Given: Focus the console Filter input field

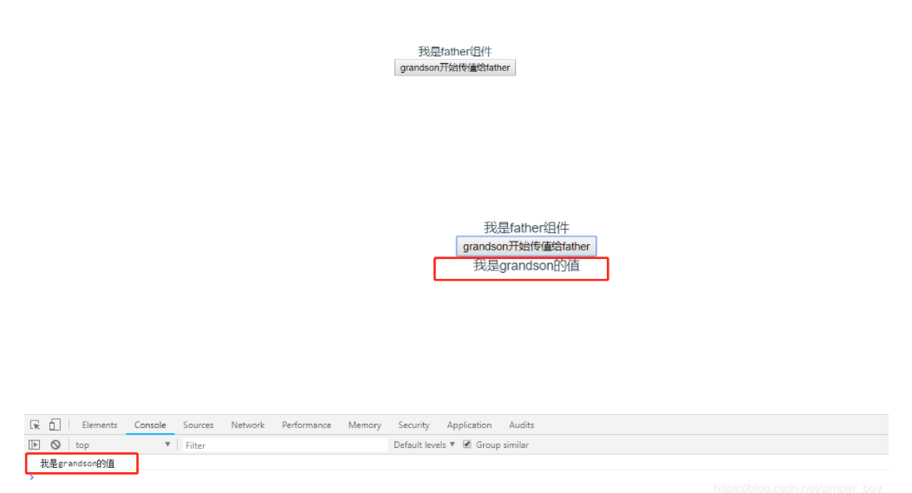Looking at the screenshot, I should pos(285,445).
